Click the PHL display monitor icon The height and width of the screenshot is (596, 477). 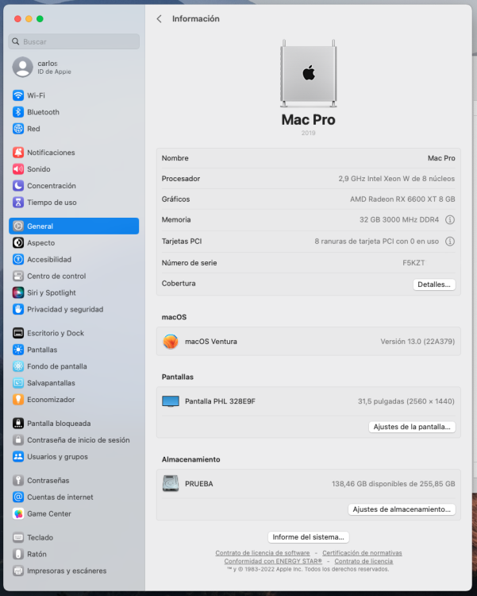(171, 401)
